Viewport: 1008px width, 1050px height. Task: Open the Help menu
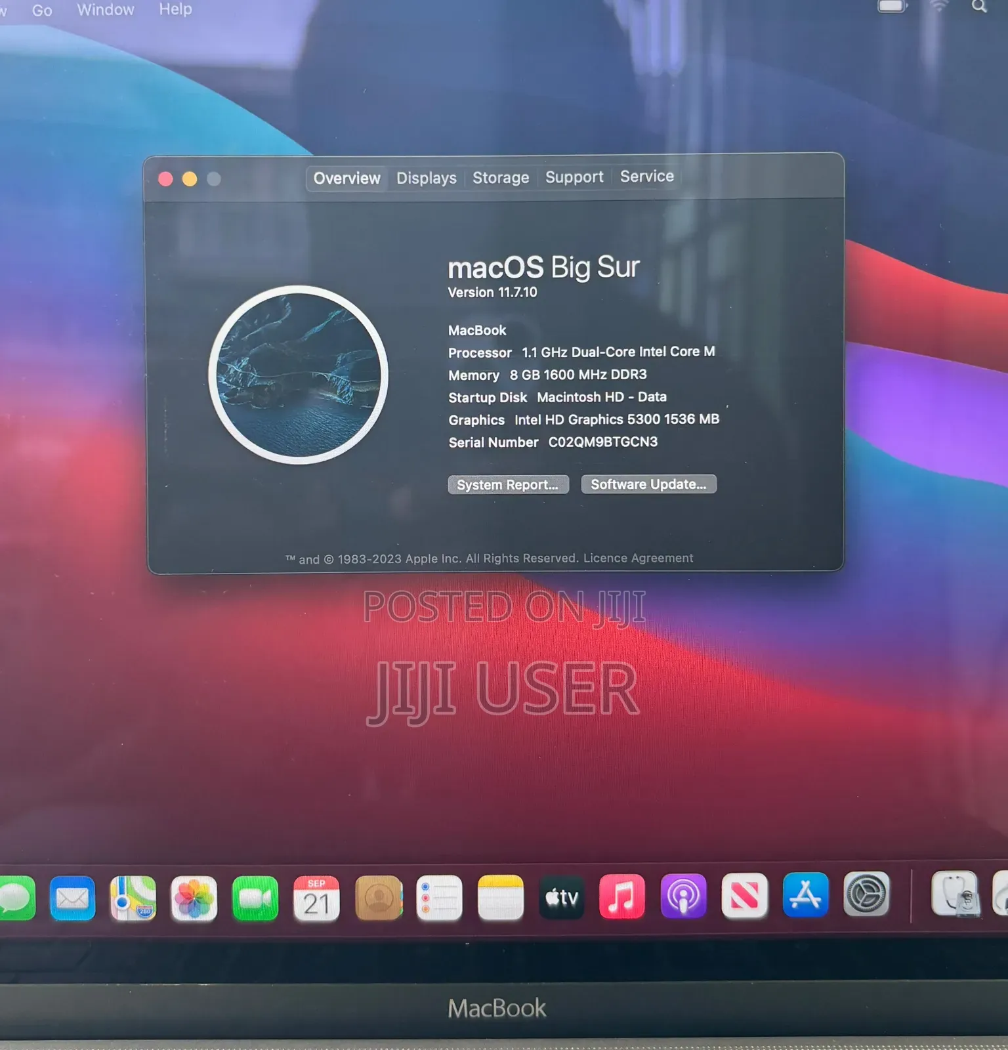click(175, 9)
